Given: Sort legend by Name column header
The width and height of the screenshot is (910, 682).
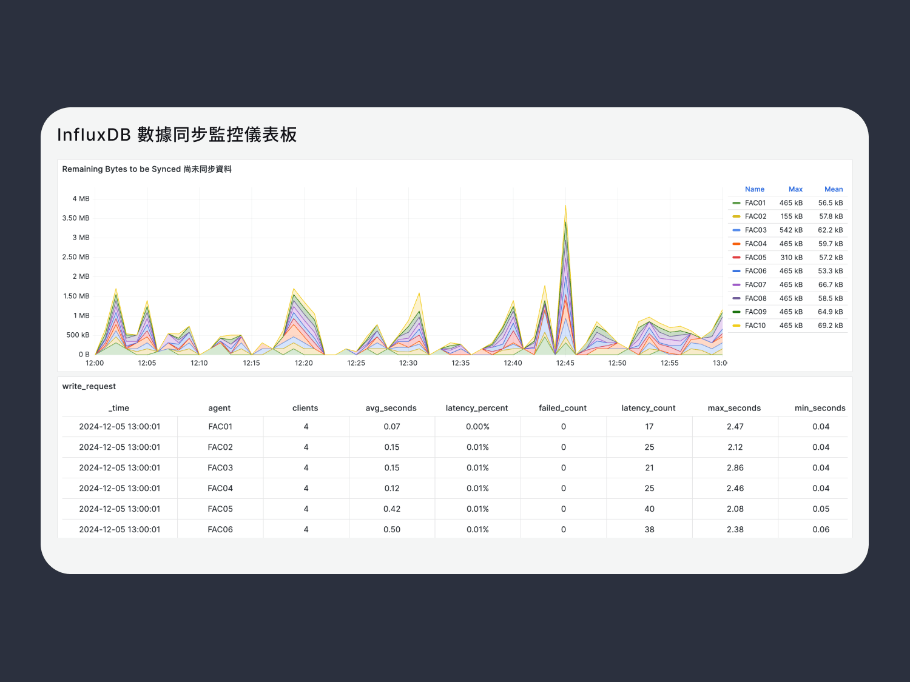Looking at the screenshot, I should click(x=754, y=189).
